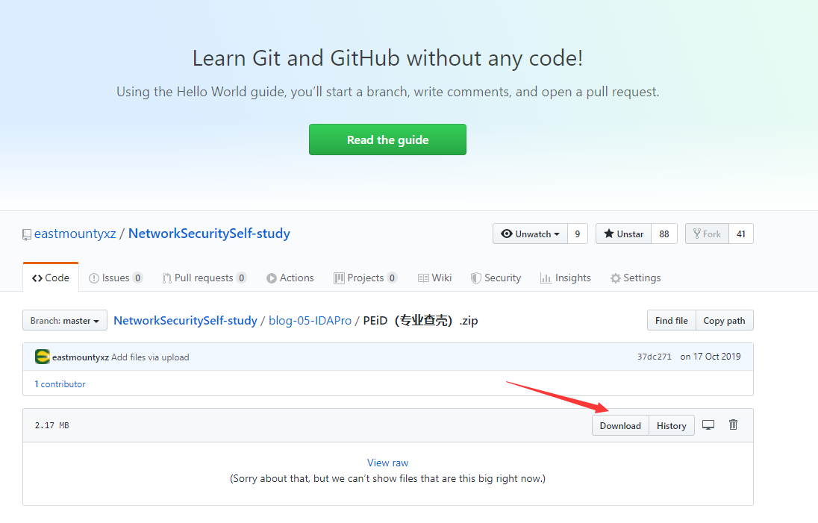The width and height of the screenshot is (818, 523).
Task: Click the play icon on Actions tab
Action: (x=271, y=278)
